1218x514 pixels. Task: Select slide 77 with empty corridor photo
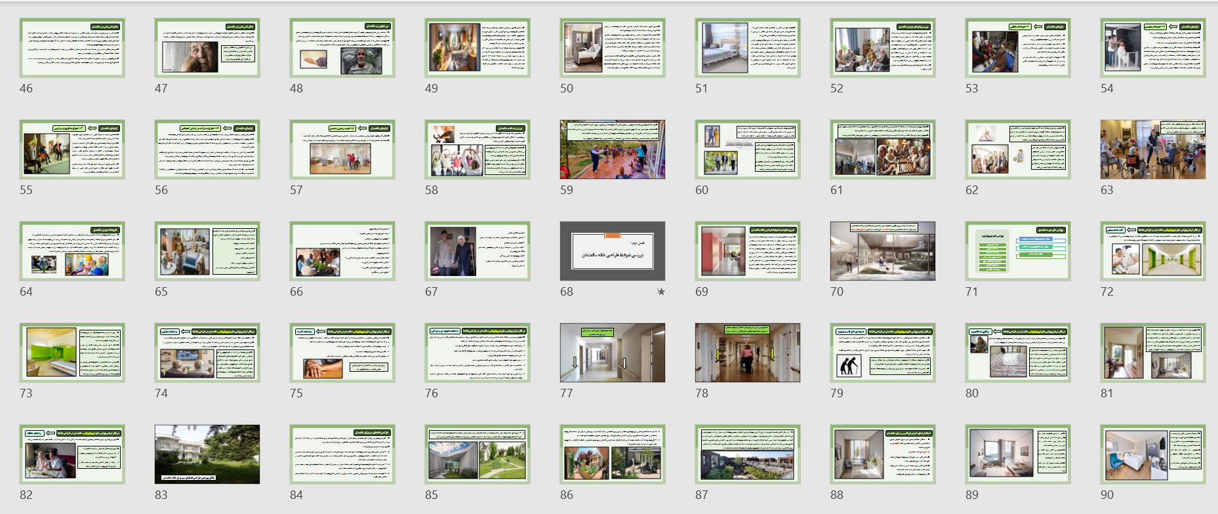(612, 353)
